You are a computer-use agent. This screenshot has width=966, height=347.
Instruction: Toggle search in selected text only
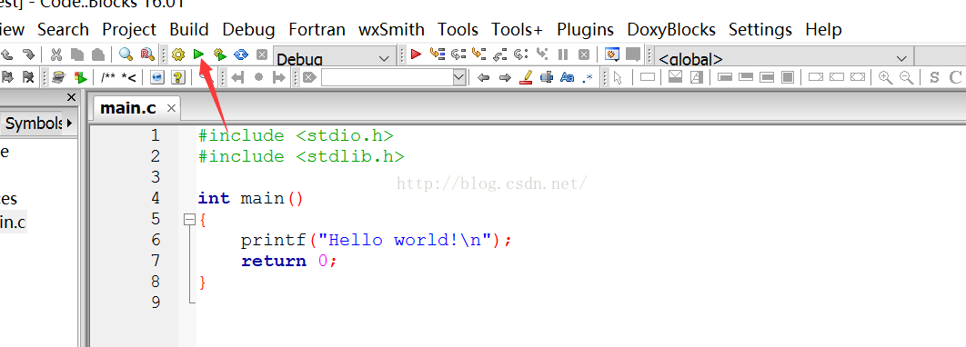[546, 77]
